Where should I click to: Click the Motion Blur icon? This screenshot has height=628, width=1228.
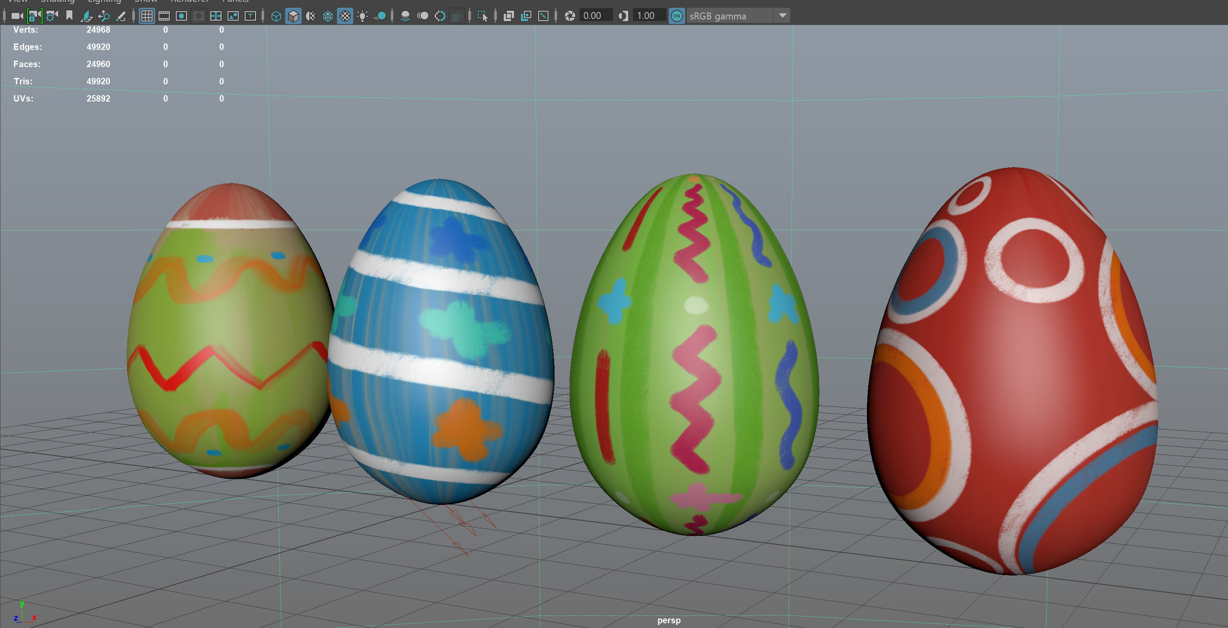[422, 16]
